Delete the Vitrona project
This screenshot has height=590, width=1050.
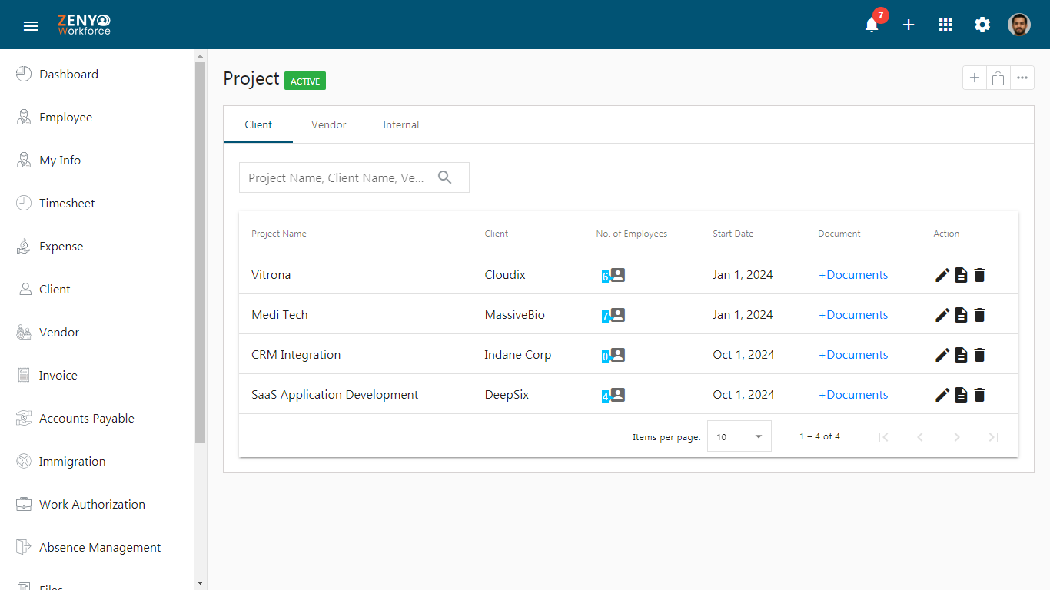979,275
